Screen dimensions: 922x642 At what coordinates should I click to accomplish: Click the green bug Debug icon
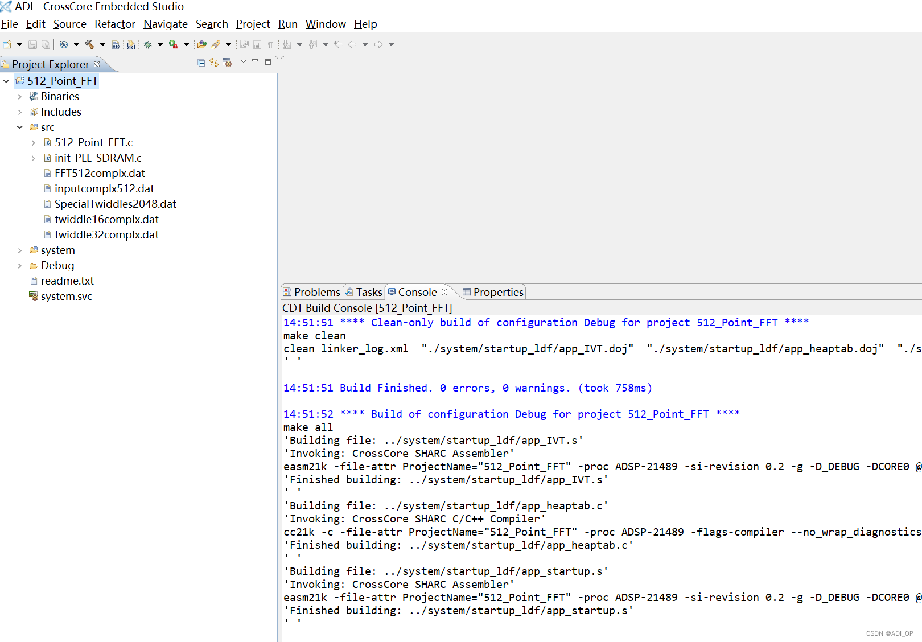pos(147,44)
